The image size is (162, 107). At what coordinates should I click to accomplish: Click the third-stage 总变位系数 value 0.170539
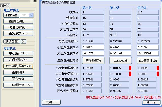(x=148, y=41)
